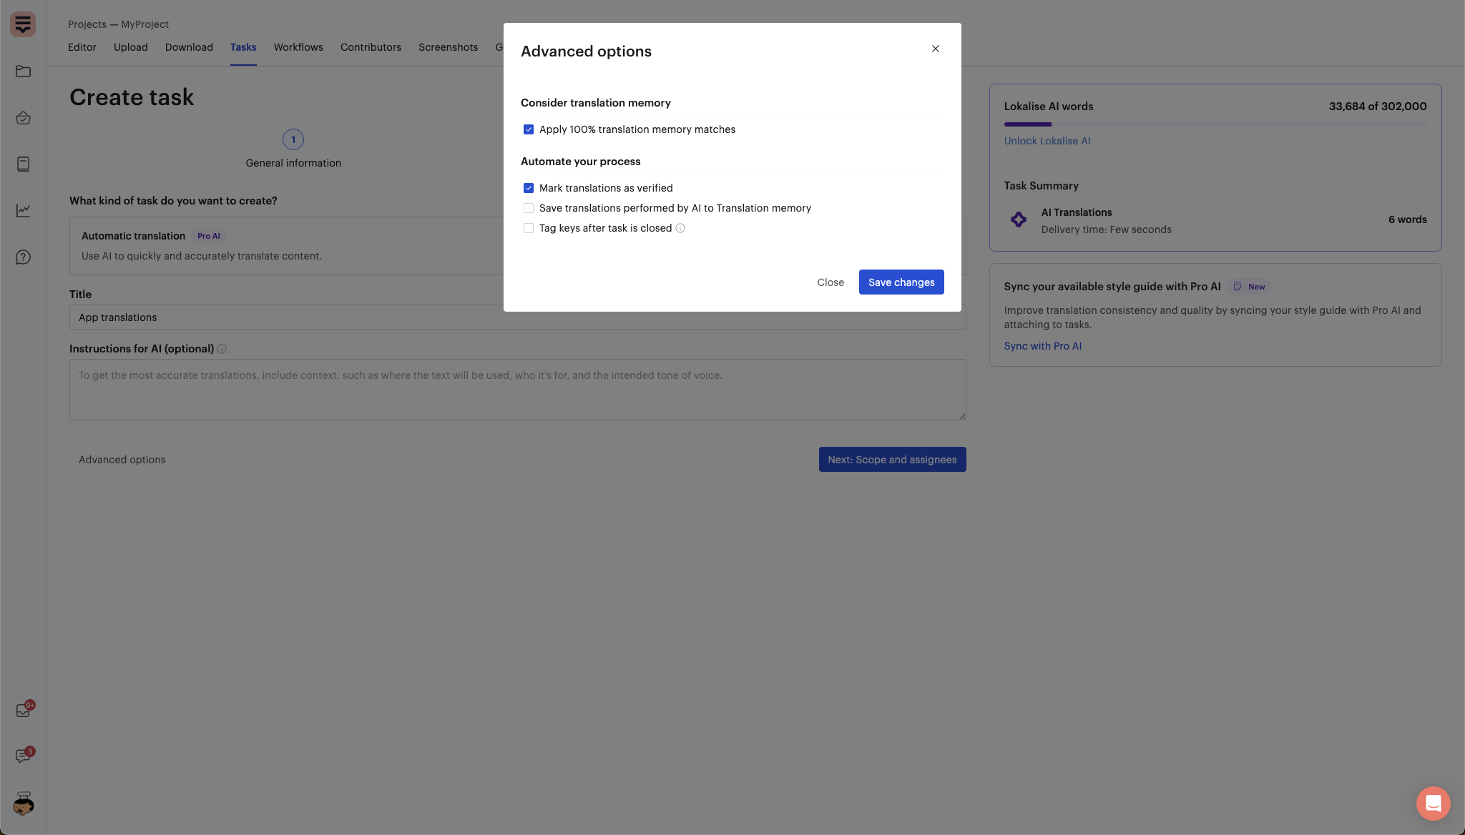Check Tag keys after task is closed
This screenshot has width=1465, height=835.
[529, 228]
